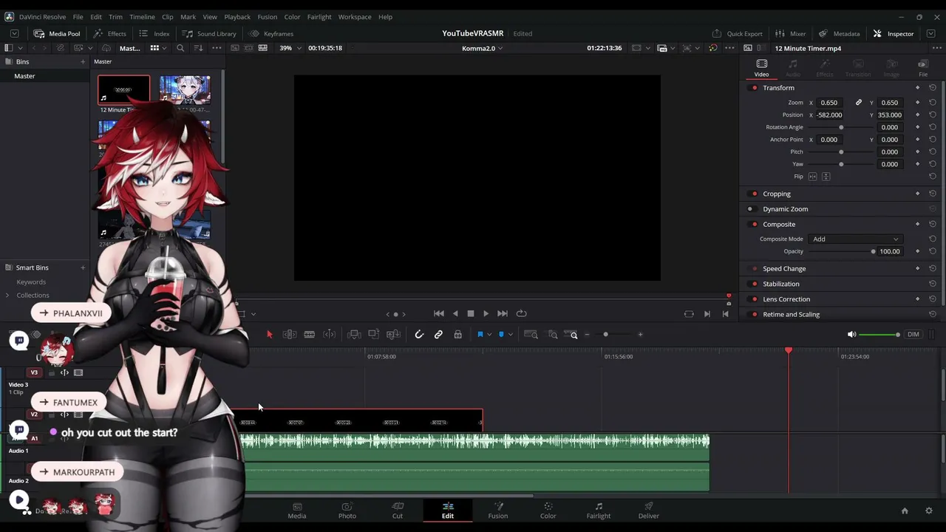946x532 pixels.
Task: Move the Rotation Angle slider
Action: coord(841,127)
